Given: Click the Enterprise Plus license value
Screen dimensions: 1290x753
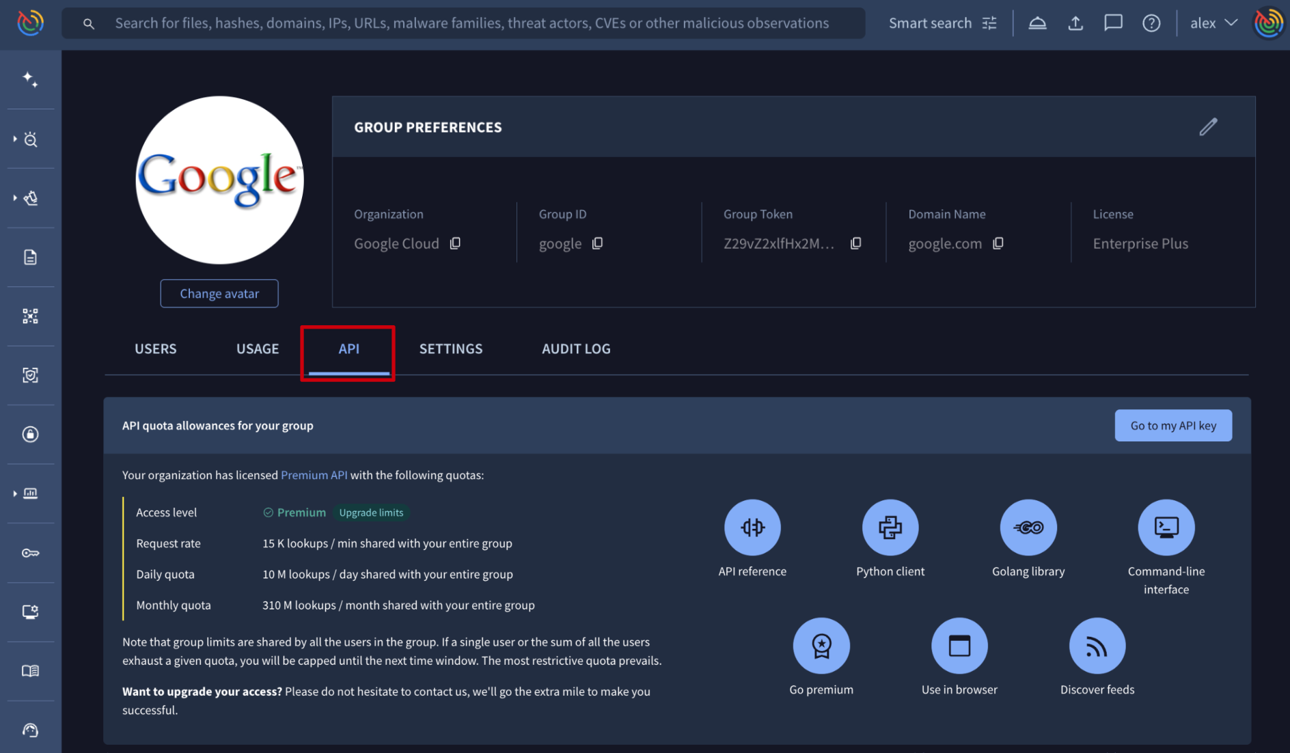Looking at the screenshot, I should point(1140,243).
